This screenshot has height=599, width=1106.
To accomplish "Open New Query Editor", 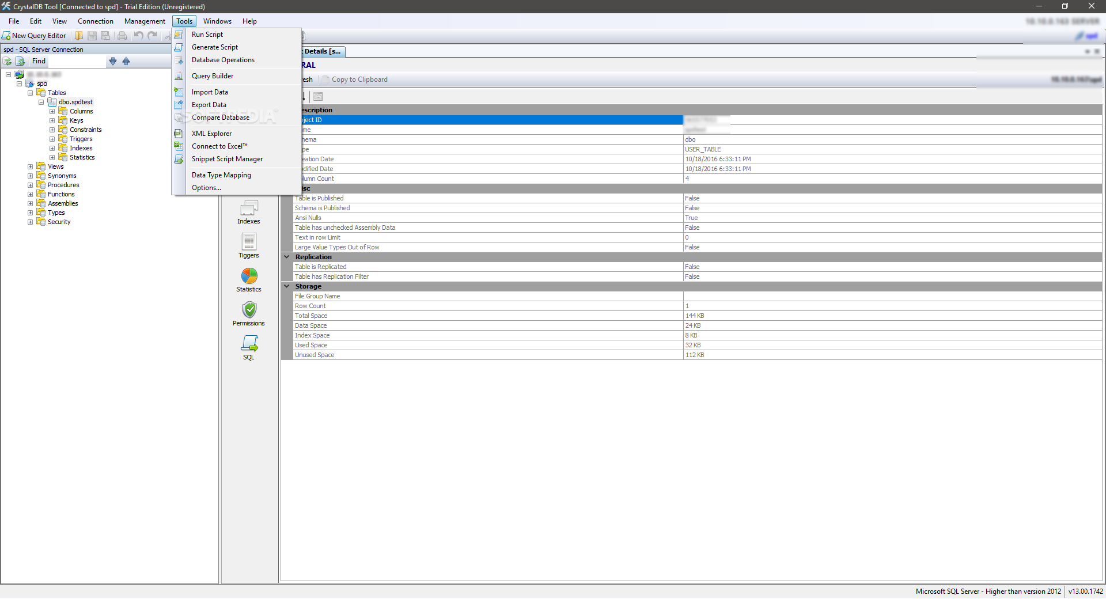I will pyautogui.click(x=34, y=36).
